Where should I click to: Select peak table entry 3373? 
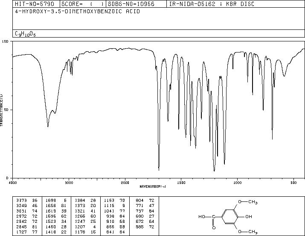pos(26,201)
